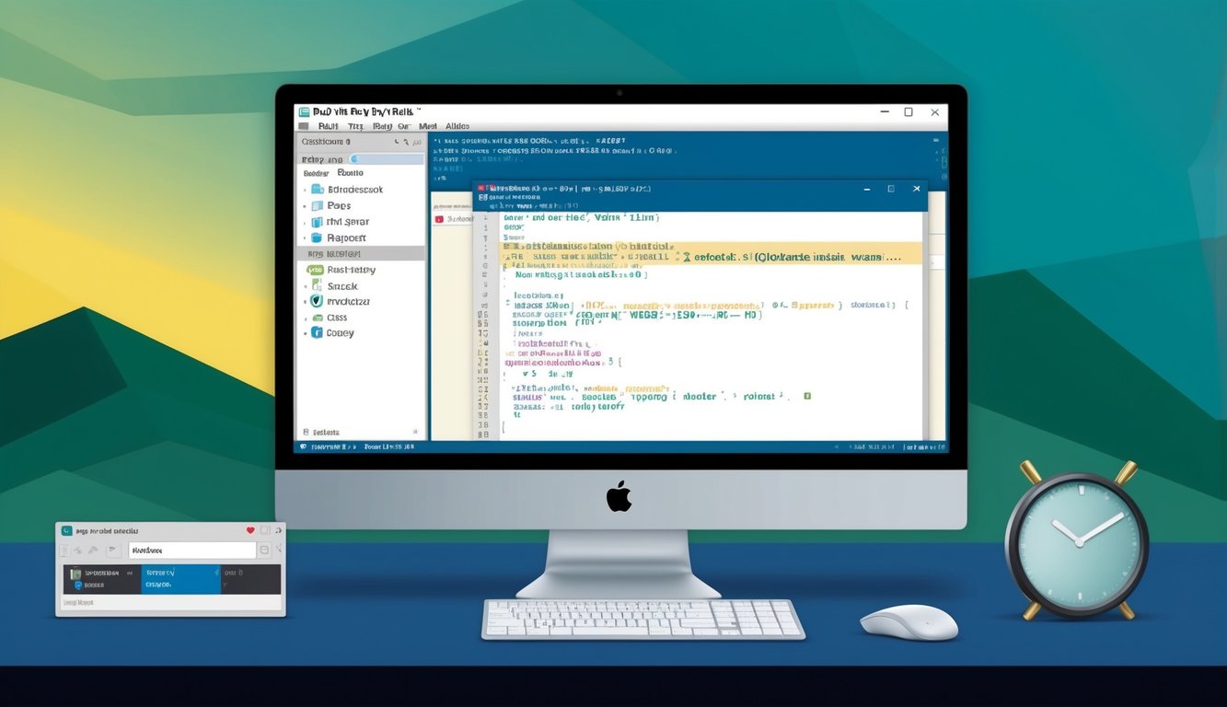This screenshot has width=1227, height=707.
Task: Select the highlighted gray section header in sidebar
Action: point(361,253)
